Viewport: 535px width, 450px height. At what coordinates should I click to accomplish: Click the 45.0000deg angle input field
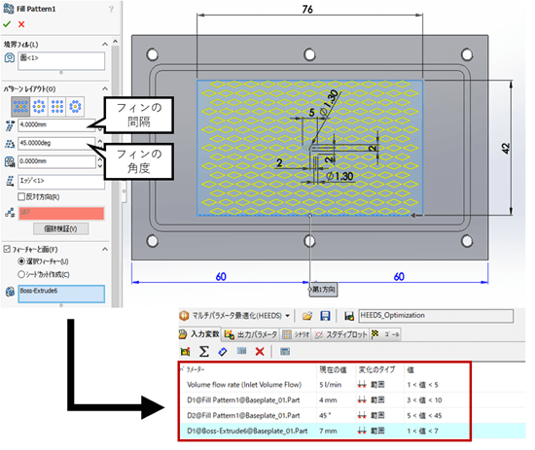coord(57,144)
